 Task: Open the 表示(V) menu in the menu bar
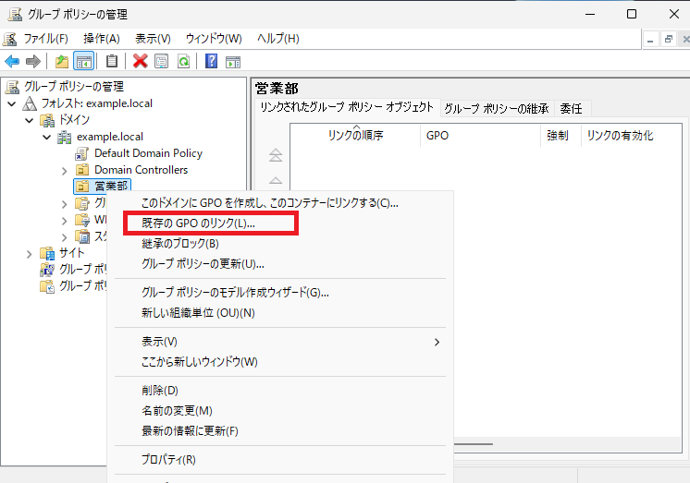(x=153, y=39)
